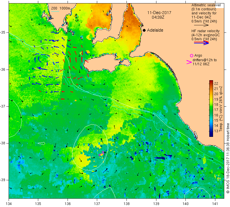Click the 'Altimetric sealevel' legend heading
The image size is (230, 207).
[206, 5]
